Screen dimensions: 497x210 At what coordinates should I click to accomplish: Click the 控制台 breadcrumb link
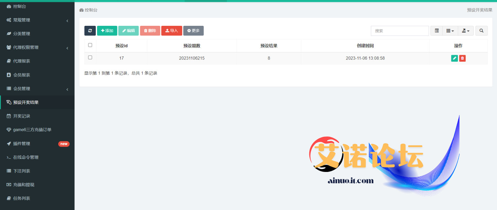[88, 10]
